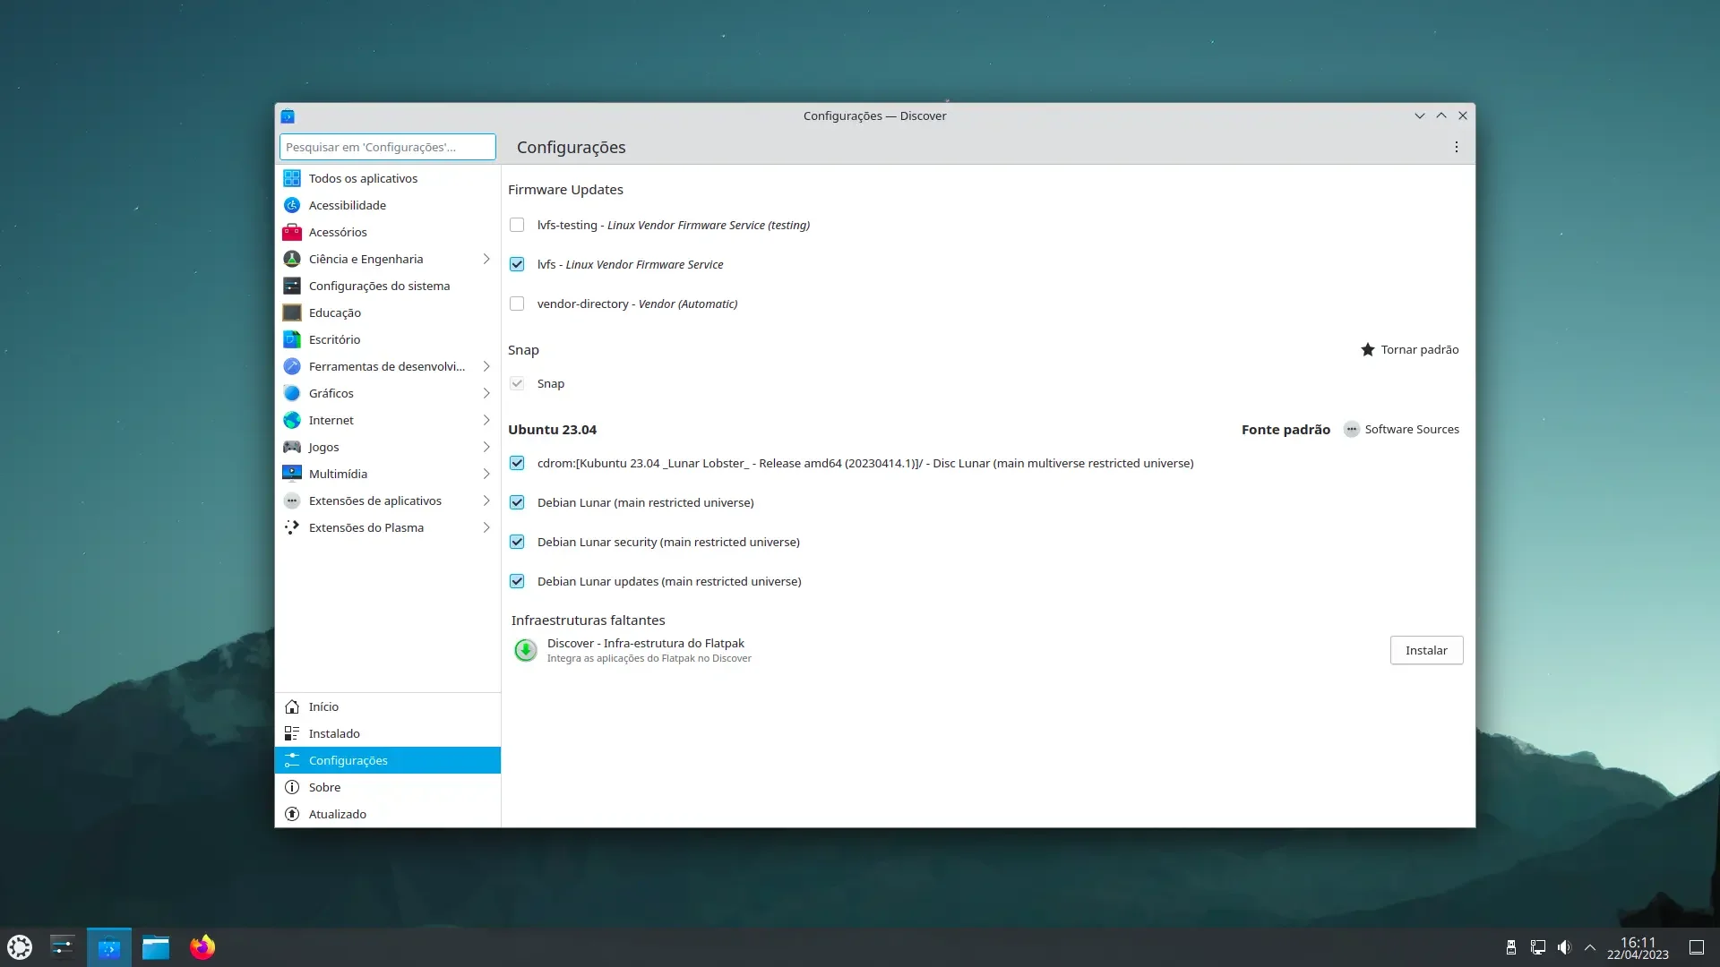The height and width of the screenshot is (967, 1720).
Task: Expand the Extensões de aplicativos arrow
Action: click(x=486, y=501)
